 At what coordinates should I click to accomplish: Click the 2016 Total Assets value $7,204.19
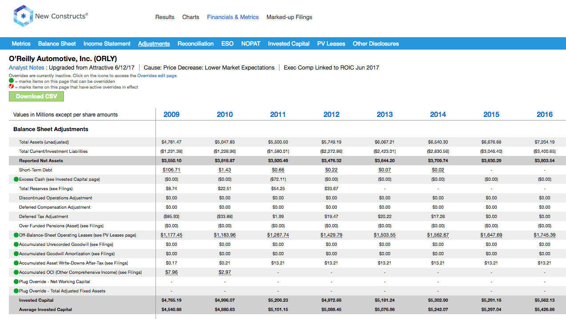tap(545, 142)
